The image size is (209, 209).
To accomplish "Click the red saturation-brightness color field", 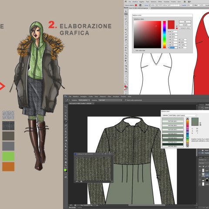I will coord(147,34).
